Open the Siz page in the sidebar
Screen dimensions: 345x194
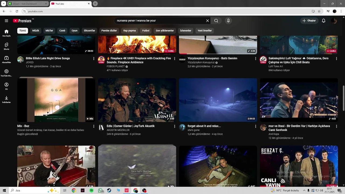6,86
